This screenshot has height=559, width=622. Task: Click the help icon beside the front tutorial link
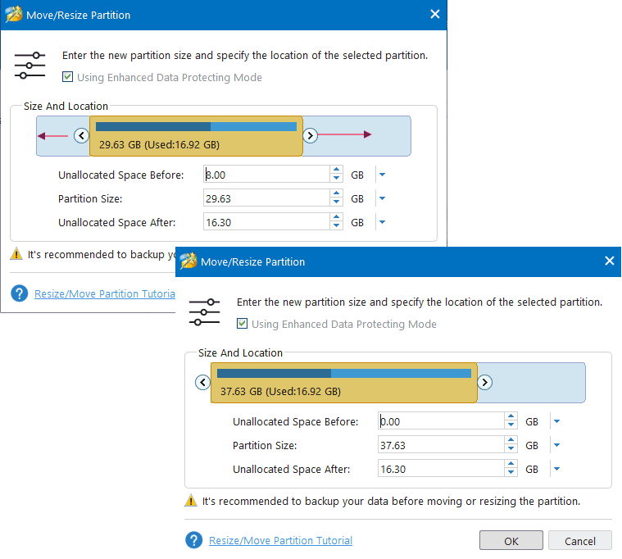[193, 540]
